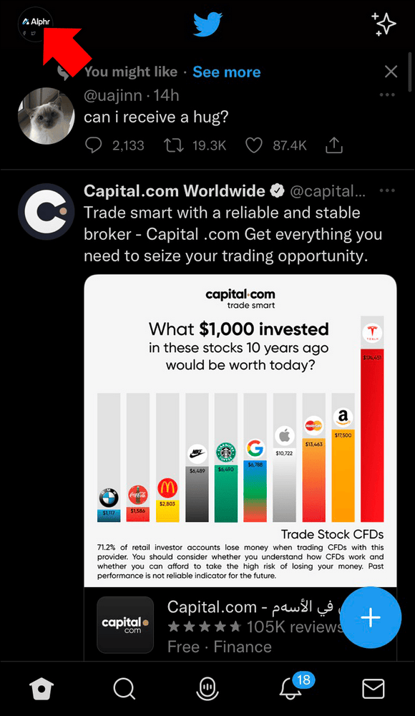Tap the Twitter bird logo
This screenshot has height=716, width=415.
click(x=207, y=24)
